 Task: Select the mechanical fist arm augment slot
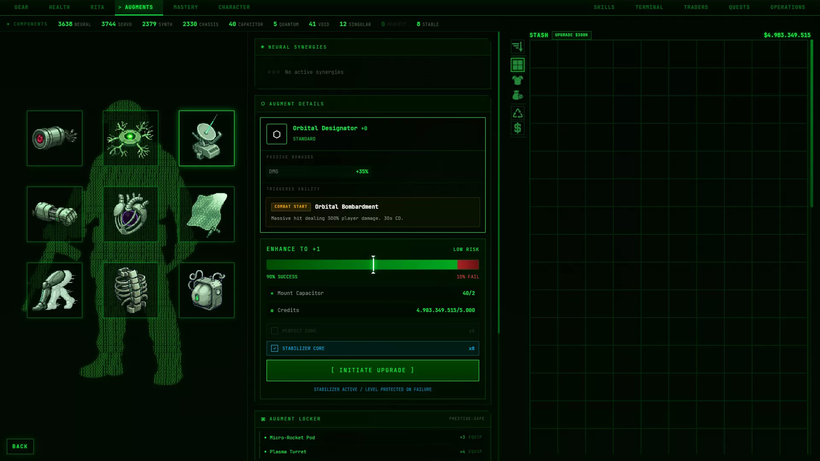point(55,214)
